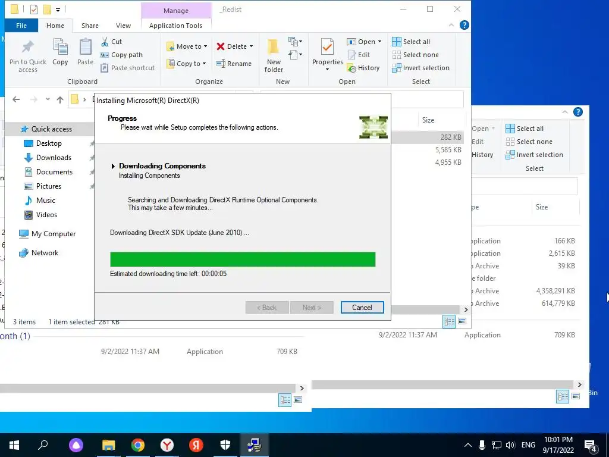Click the disabled Back button in DirectX setup
609x457 pixels.
[267, 308]
